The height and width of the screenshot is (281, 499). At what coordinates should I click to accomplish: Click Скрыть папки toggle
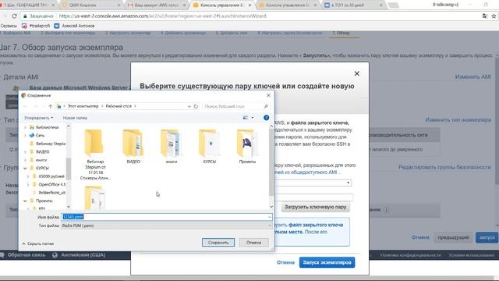tap(38, 244)
